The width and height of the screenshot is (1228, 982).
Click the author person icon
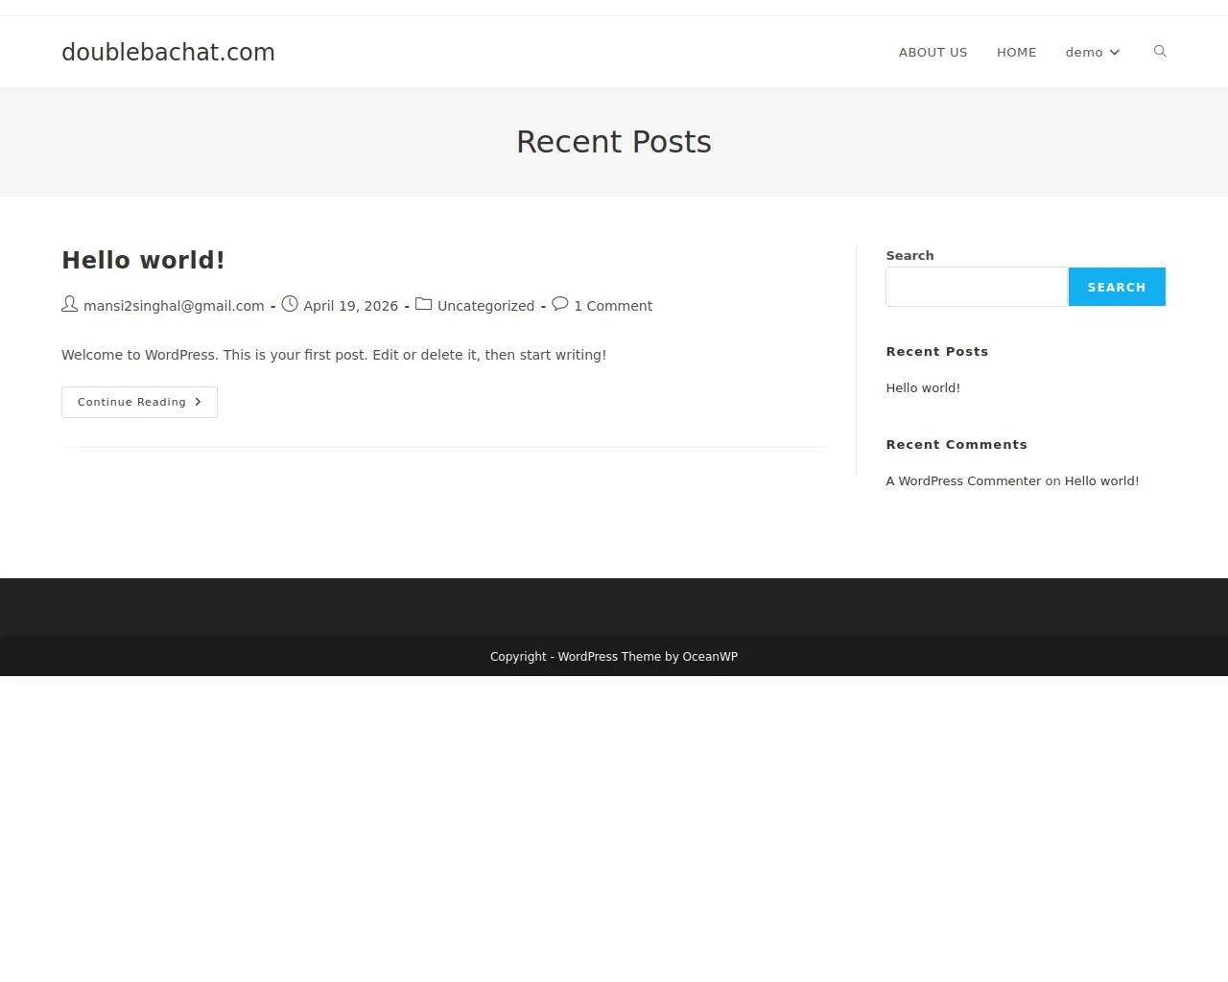tap(70, 304)
